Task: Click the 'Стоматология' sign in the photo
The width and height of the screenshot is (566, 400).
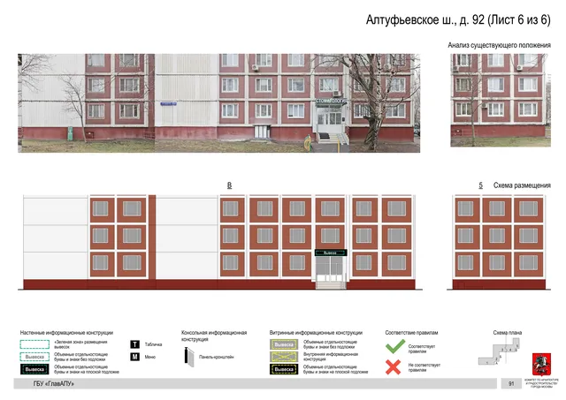Action: [331, 102]
